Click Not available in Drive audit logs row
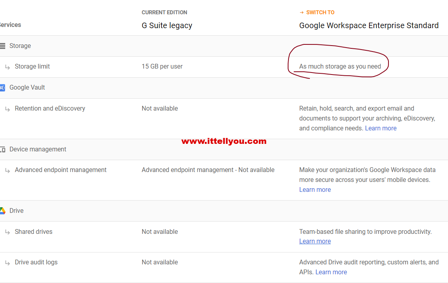Image resolution: width=448 pixels, height=283 pixels. [160, 262]
